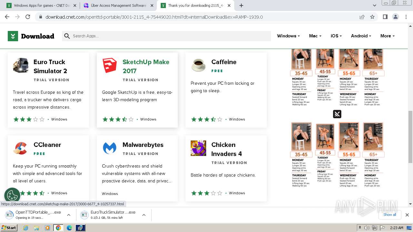Close the Thank you for downloading tab
Viewport: 413px width, 232px height.
229,5
